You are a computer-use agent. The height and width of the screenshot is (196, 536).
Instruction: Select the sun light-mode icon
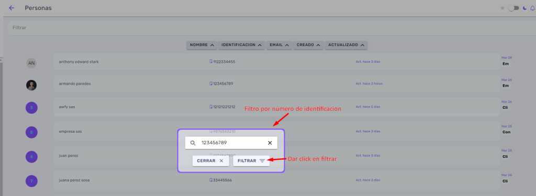(x=502, y=8)
